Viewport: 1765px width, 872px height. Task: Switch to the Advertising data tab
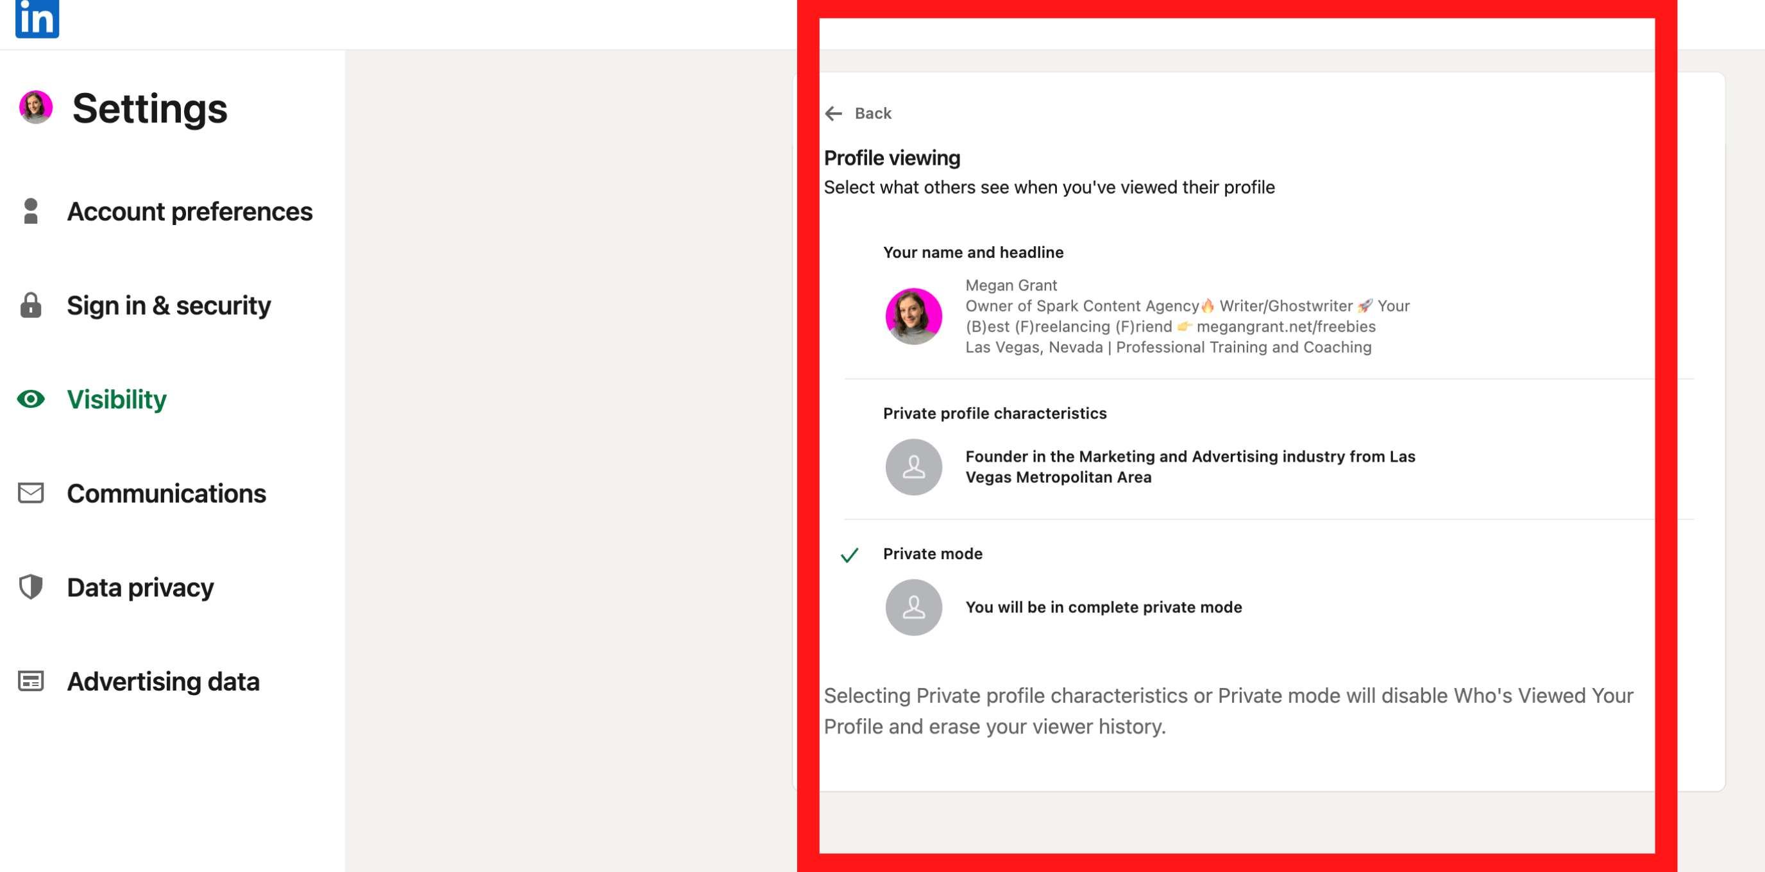[x=163, y=681]
